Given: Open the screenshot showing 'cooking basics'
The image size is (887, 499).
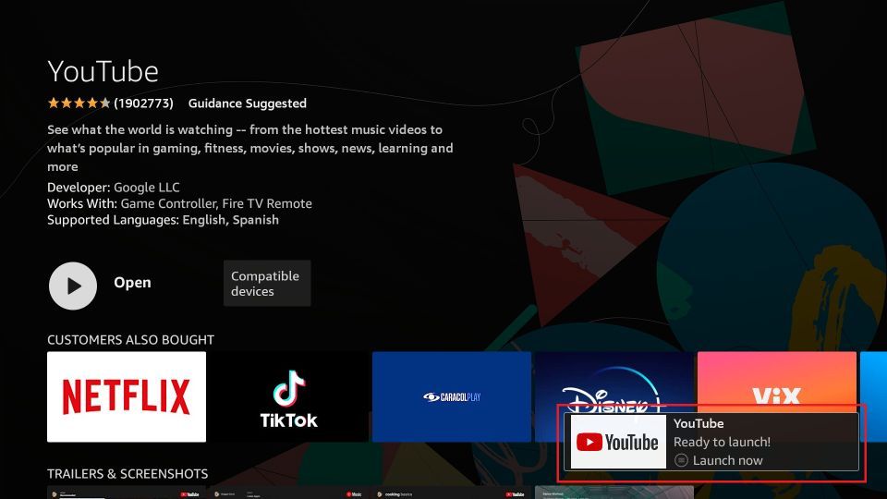Looking at the screenshot, I should (x=452, y=493).
